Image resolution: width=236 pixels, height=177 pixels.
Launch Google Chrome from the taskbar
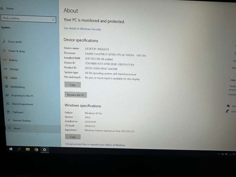pos(36,149)
